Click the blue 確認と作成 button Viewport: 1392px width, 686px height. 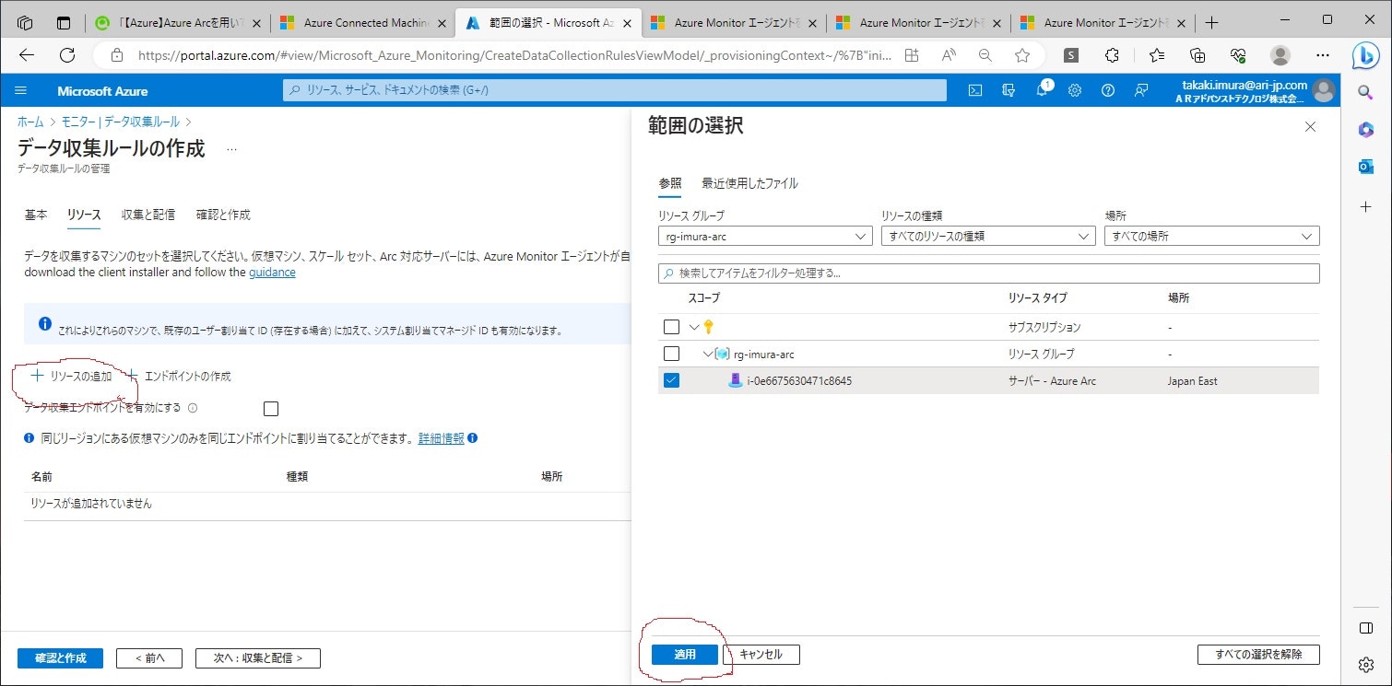60,658
